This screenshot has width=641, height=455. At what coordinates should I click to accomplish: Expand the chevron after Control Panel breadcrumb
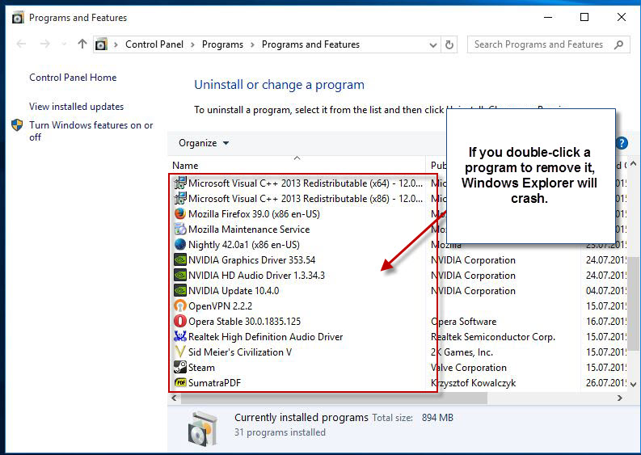(192, 44)
